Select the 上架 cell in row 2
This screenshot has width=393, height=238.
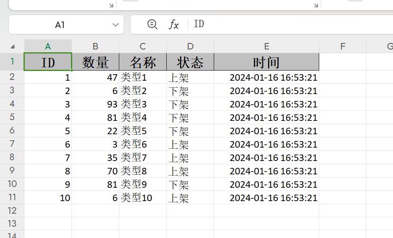tap(190, 77)
